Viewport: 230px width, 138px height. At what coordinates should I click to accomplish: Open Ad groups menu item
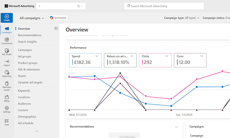click(x=24, y=56)
